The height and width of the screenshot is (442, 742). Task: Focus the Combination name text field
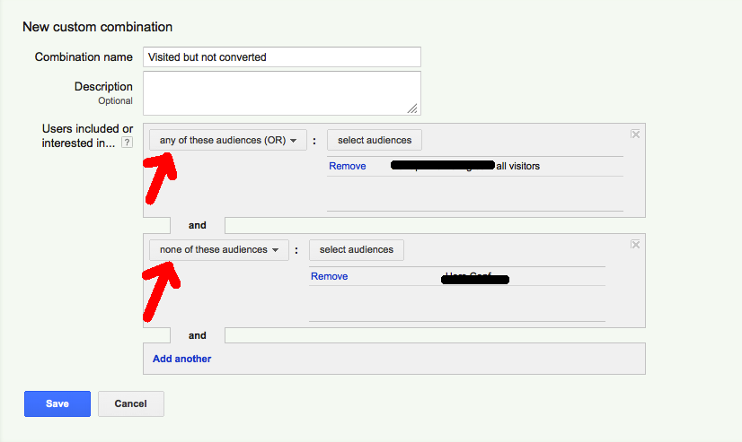(x=281, y=56)
